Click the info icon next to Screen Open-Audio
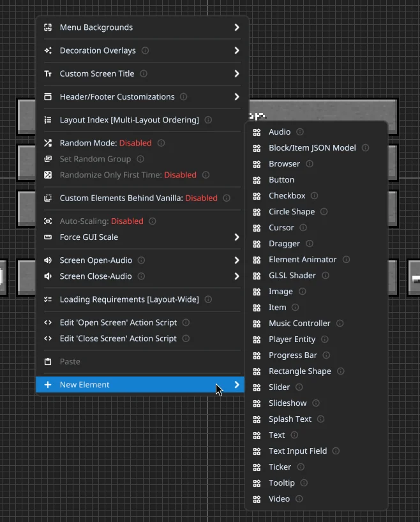The height and width of the screenshot is (522, 420). [x=141, y=260]
